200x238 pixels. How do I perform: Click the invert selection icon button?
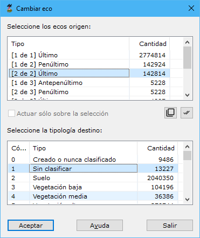(170, 113)
